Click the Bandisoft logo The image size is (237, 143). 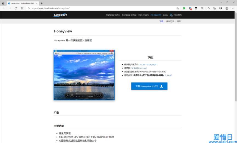[x=60, y=15]
